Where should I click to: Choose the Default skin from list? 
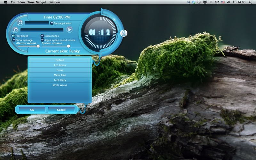point(60,60)
